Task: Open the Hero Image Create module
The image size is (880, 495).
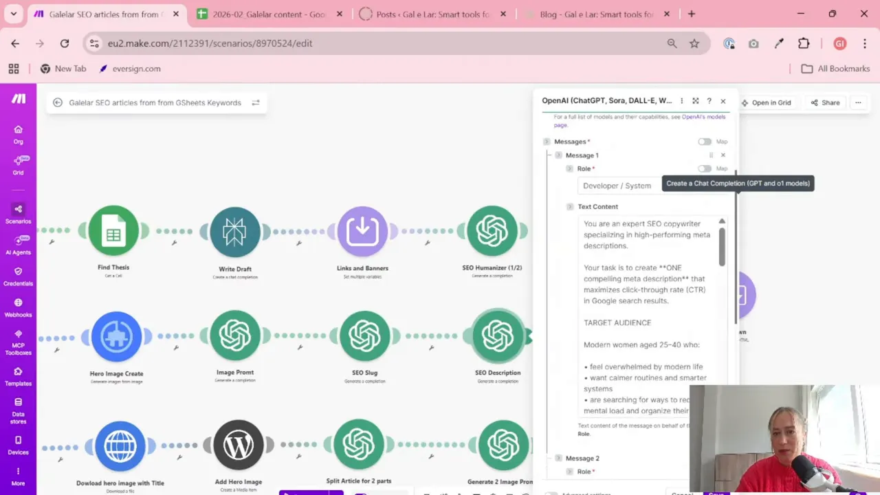Action: pyautogui.click(x=116, y=336)
